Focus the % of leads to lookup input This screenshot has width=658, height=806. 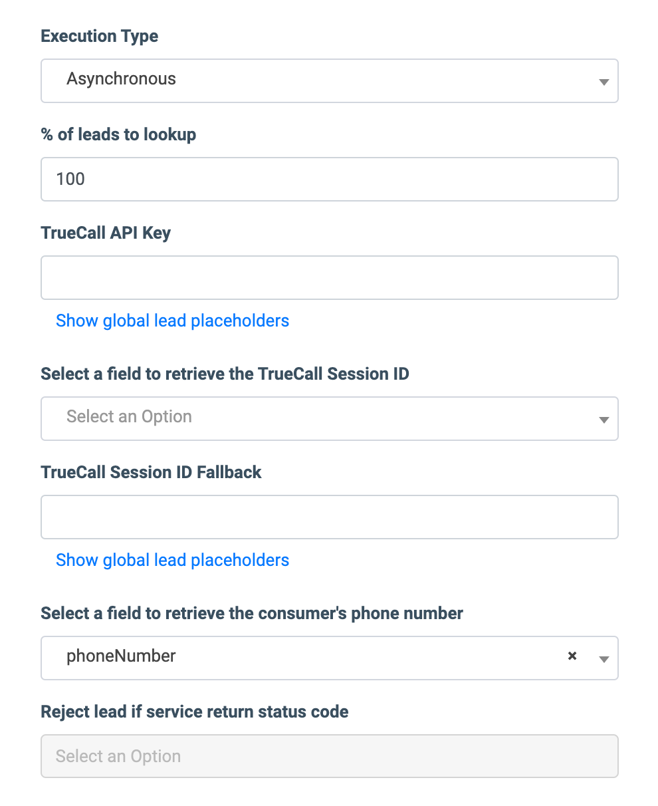point(329,179)
